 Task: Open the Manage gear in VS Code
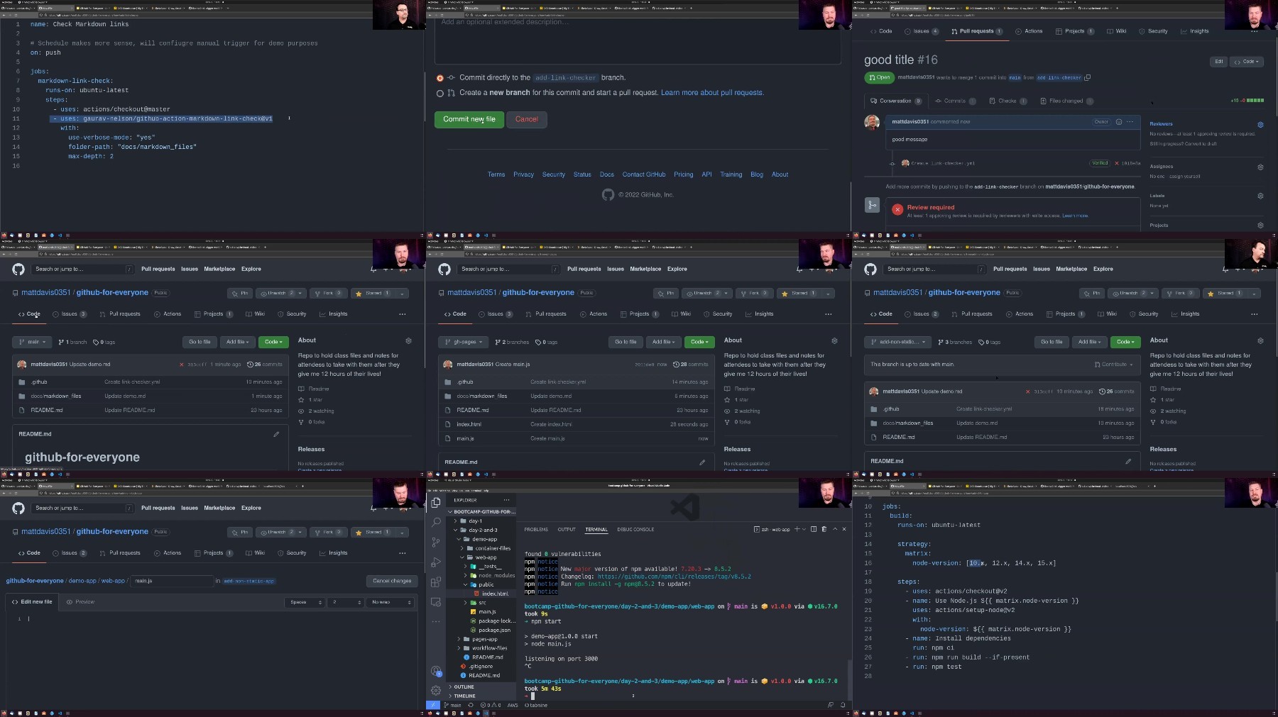(x=436, y=690)
